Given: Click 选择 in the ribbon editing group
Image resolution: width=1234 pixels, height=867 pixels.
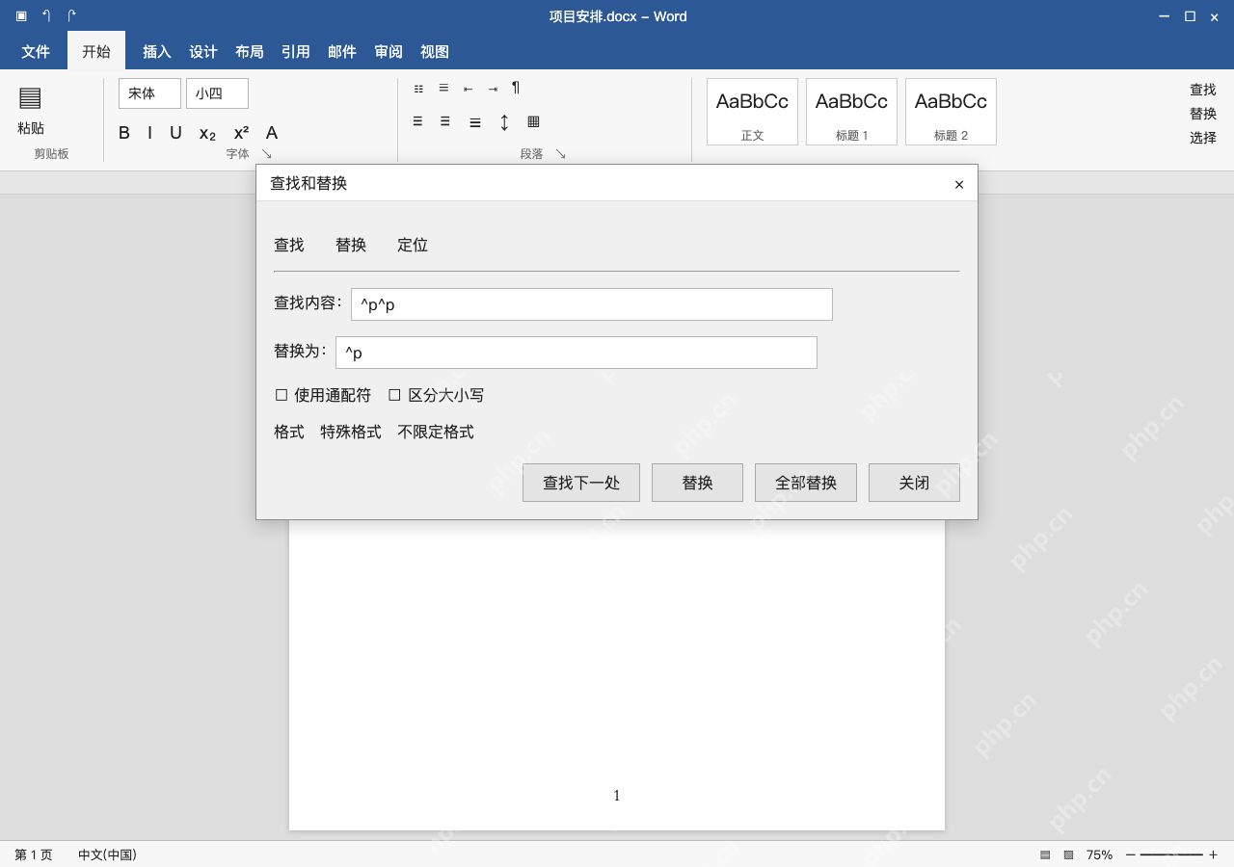Looking at the screenshot, I should coord(1203,138).
